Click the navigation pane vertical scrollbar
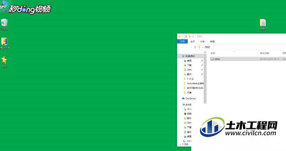This screenshot has height=151, width=286. click(205, 79)
